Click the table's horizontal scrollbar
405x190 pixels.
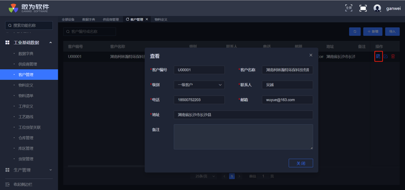(x=106, y=166)
